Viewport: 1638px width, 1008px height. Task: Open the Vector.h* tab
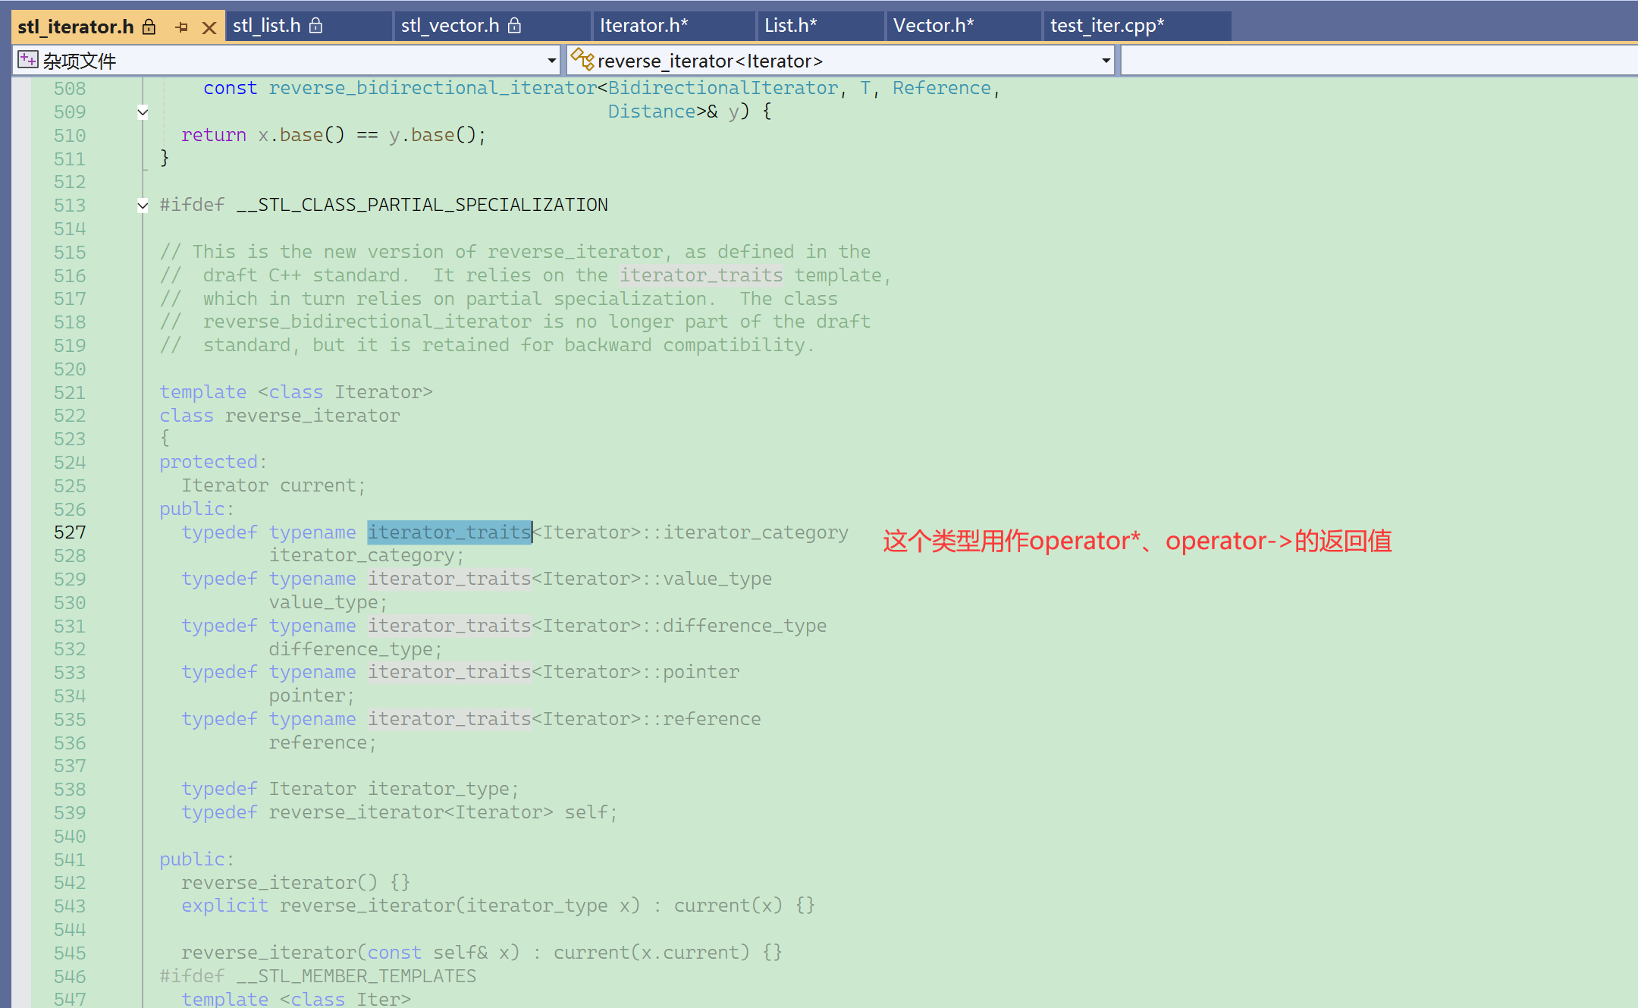click(x=933, y=26)
